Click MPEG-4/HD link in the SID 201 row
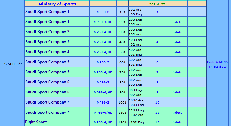The image size is (231, 126). click(x=103, y=22)
